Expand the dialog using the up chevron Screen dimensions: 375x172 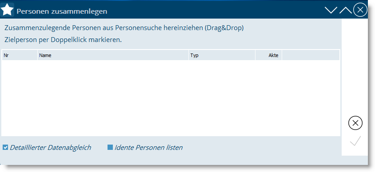[346, 10]
